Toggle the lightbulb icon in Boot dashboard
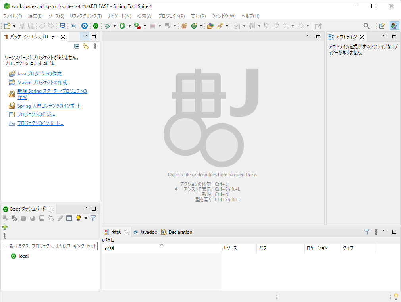 78,218
